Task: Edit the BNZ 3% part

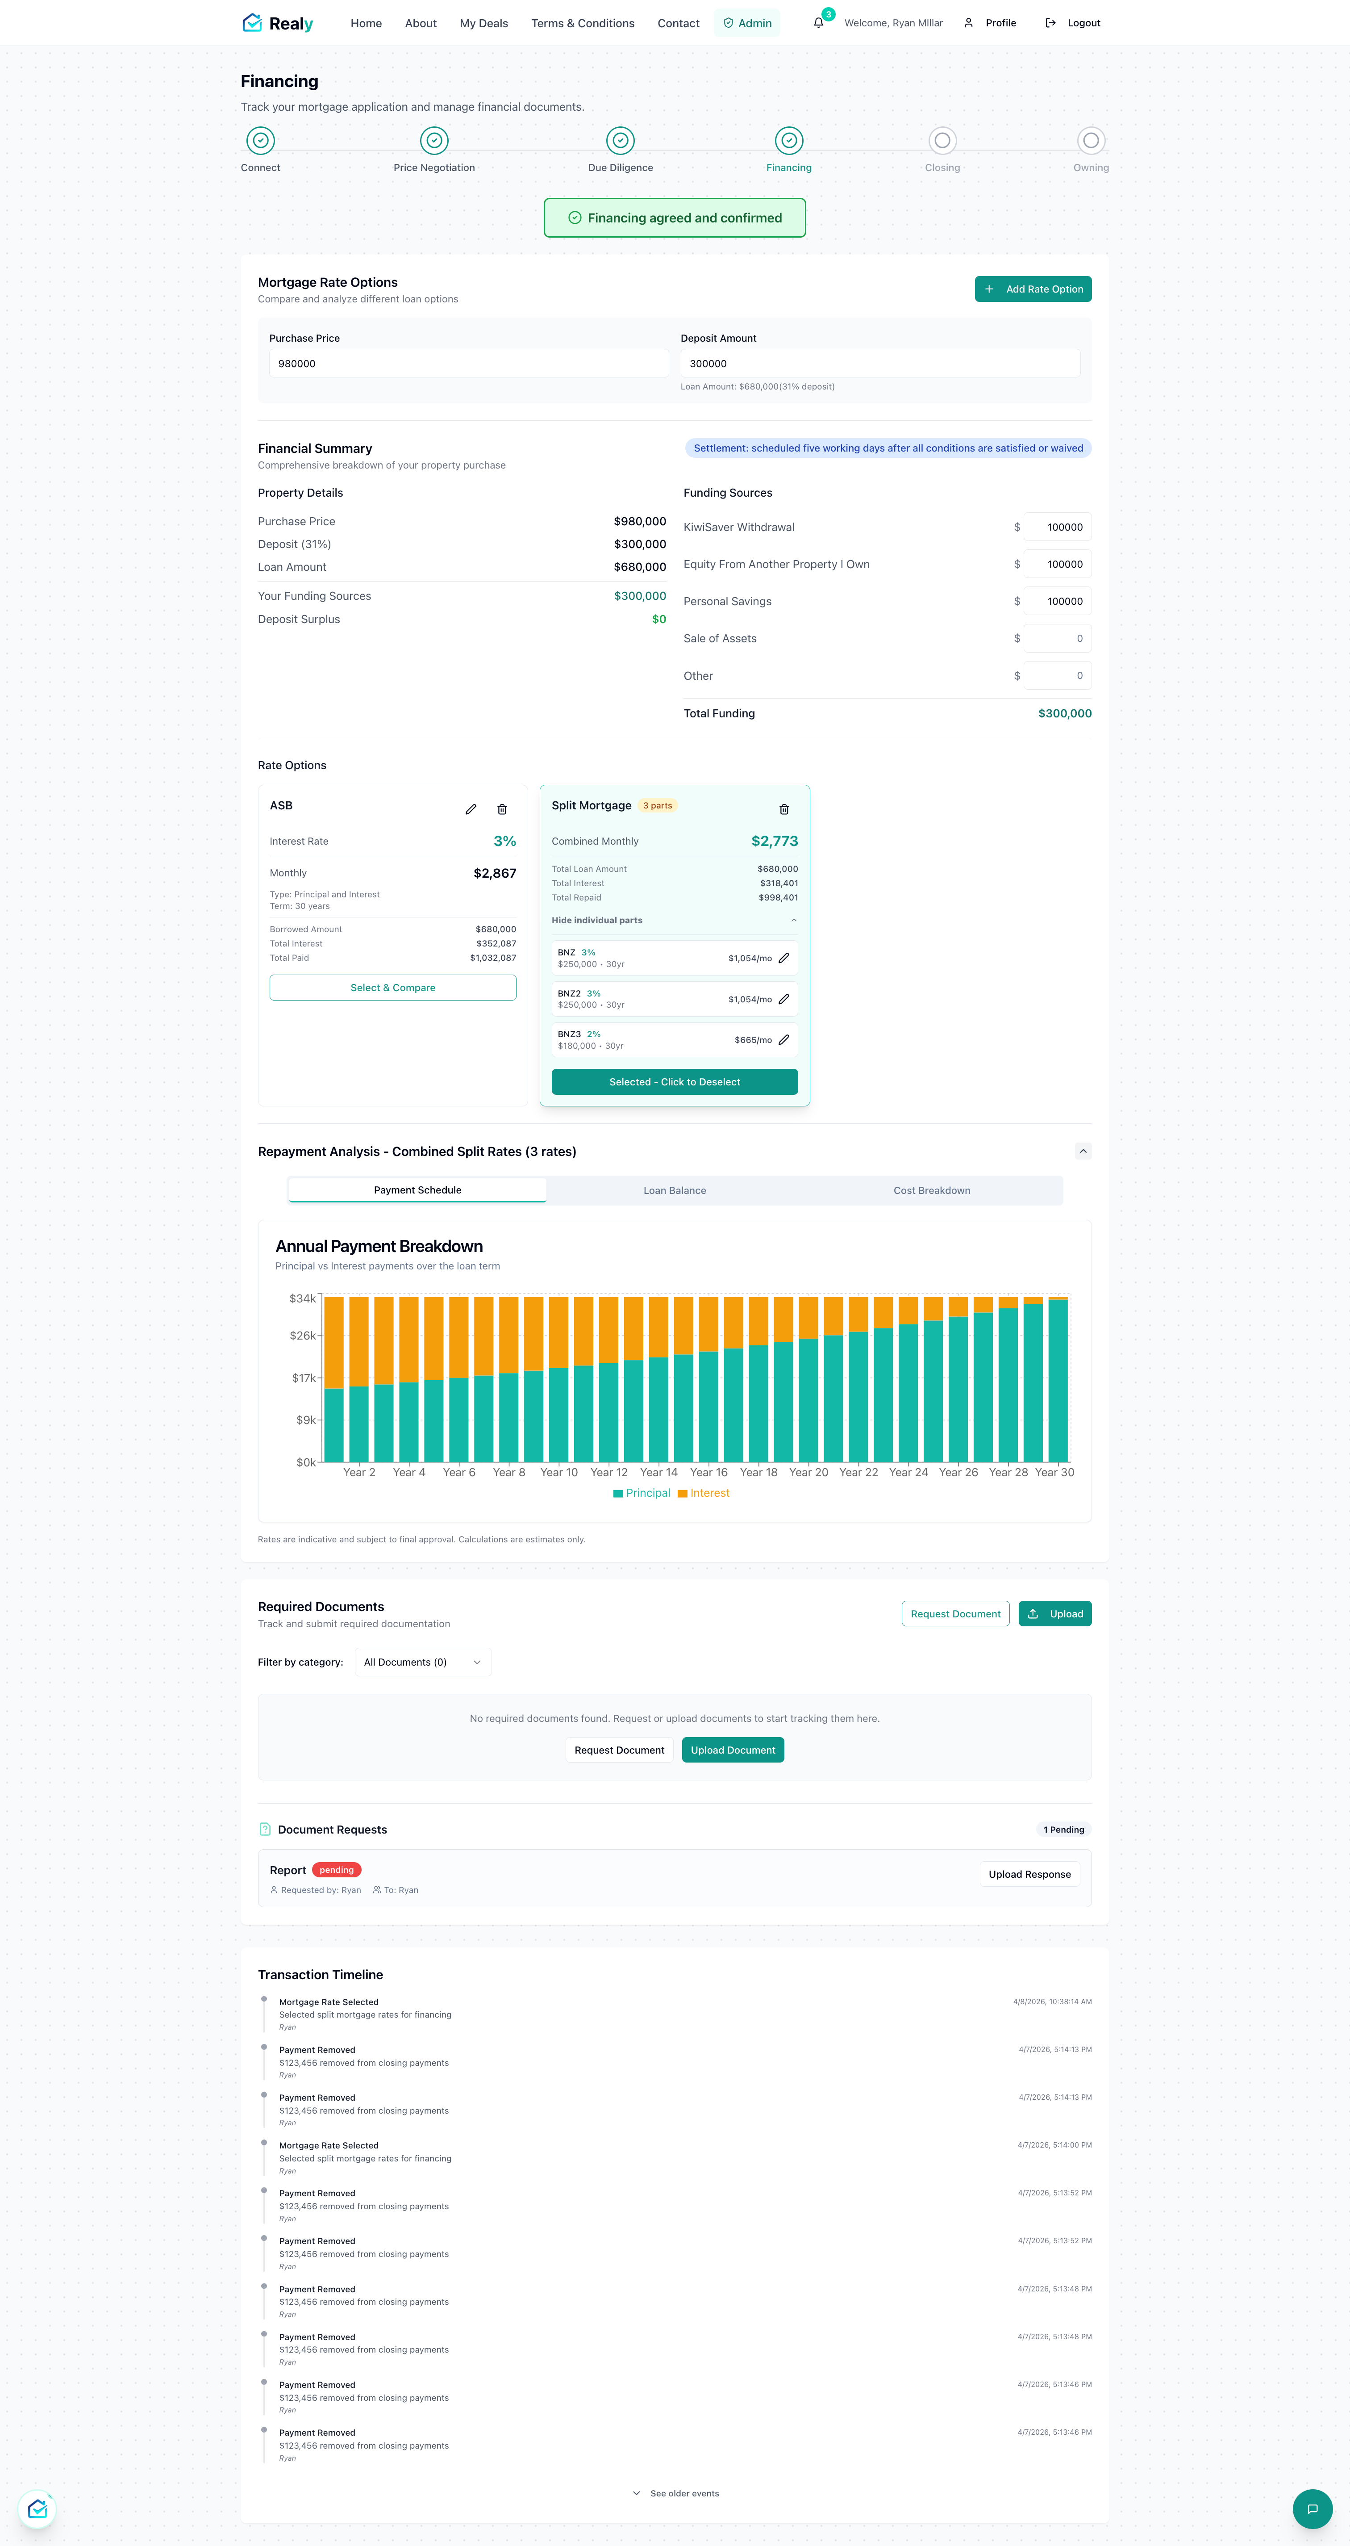Action: pyautogui.click(x=784, y=958)
